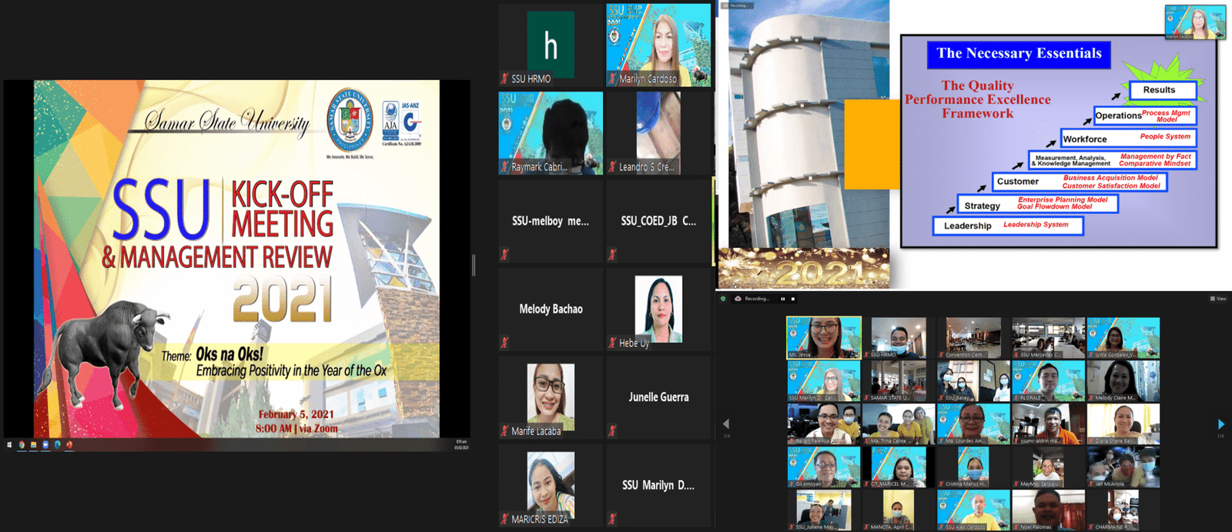Click 'February 5, 2021' date text
Screen dimensions: 1232x532
296,415
